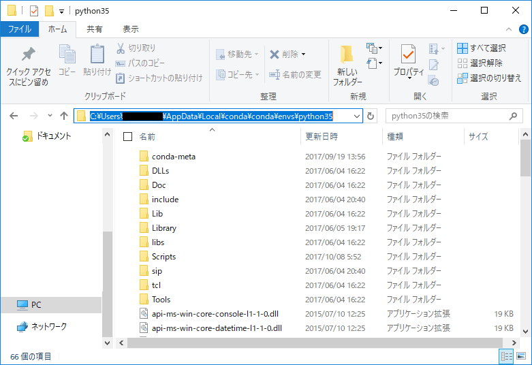Select the DLLs folder

tap(160, 171)
